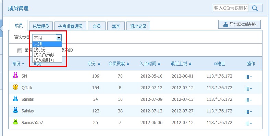Click the contribution value 70
This screenshot has width=270, height=136.
pyautogui.click(x=120, y=76)
